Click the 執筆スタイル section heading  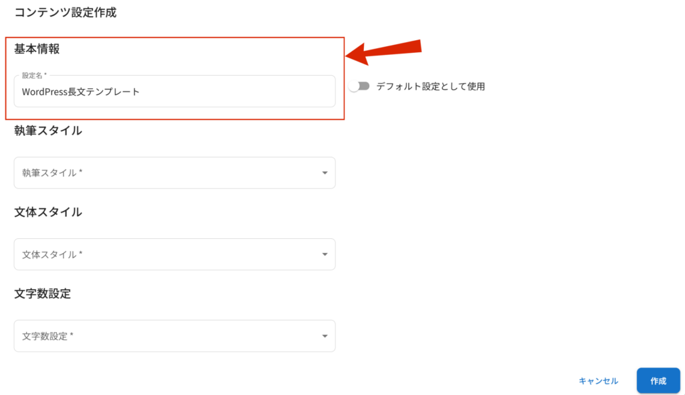[48, 131]
